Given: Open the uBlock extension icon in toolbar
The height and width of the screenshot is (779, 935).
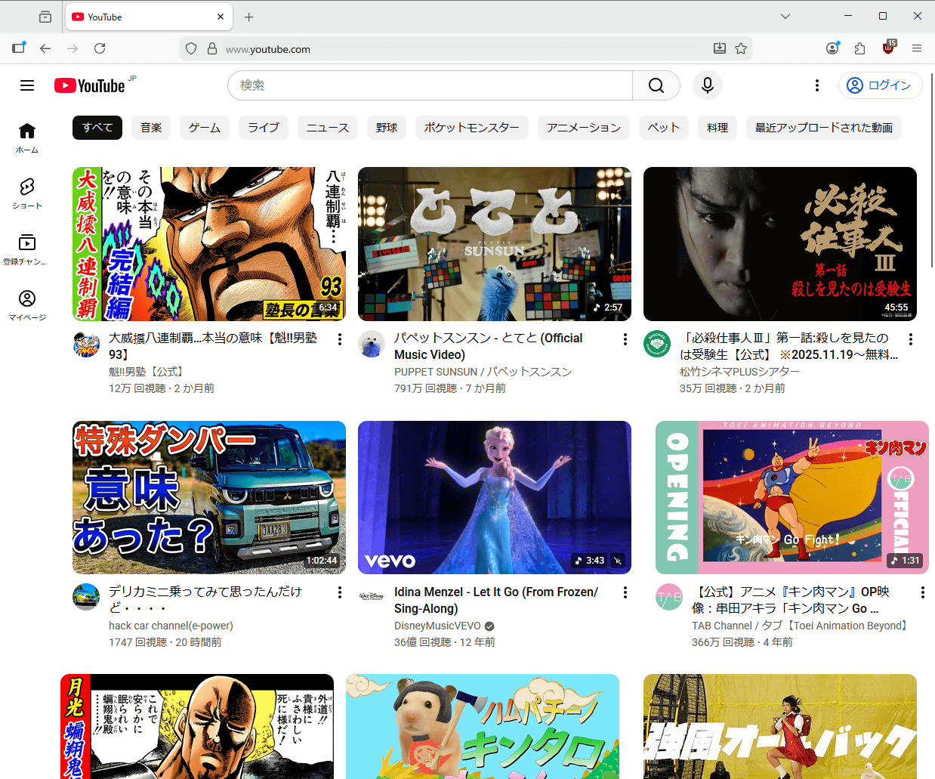Looking at the screenshot, I should pyautogui.click(x=888, y=48).
